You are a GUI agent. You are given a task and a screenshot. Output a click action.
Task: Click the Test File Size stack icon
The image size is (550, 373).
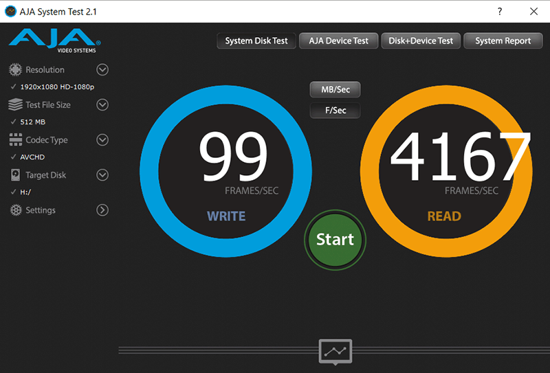click(x=15, y=104)
